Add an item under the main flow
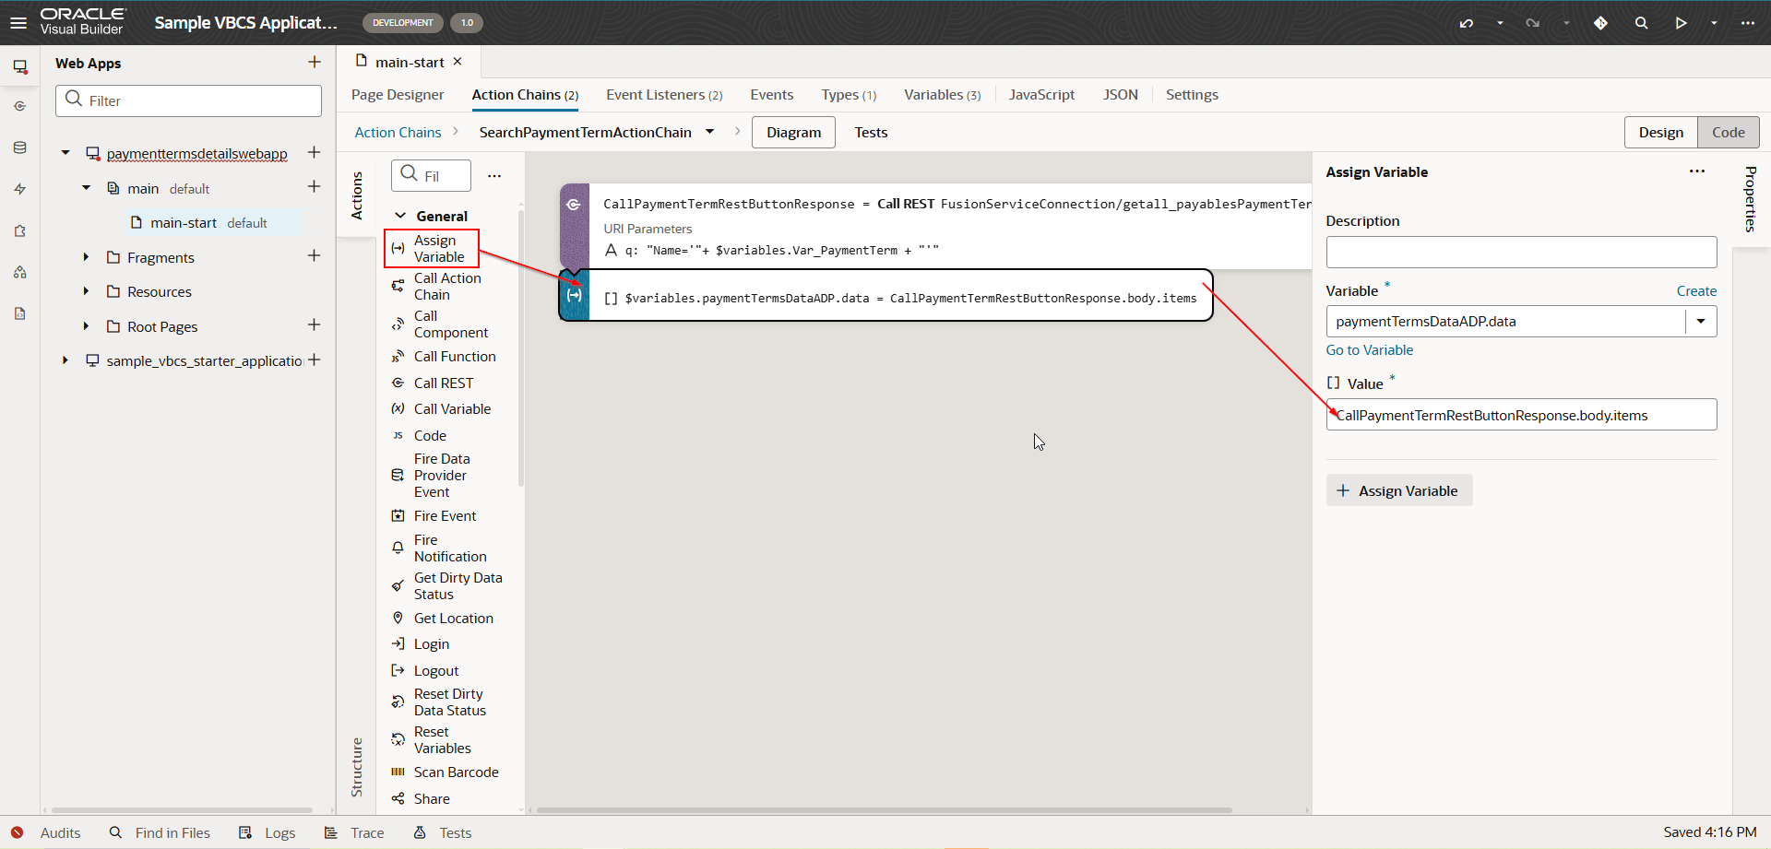 click(315, 187)
